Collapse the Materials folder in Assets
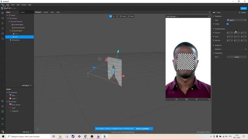The height and width of the screenshot is (139, 248). pos(7,92)
